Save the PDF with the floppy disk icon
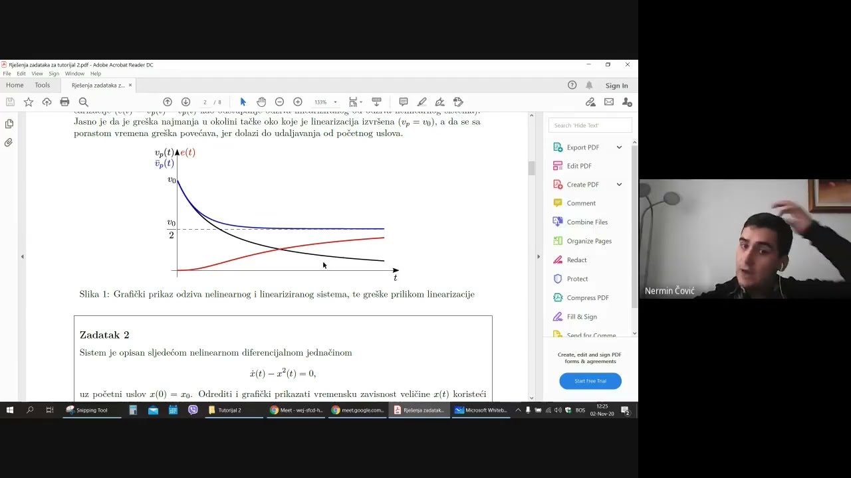 (x=10, y=102)
